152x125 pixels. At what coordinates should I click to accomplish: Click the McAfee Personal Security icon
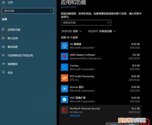[x=64, y=110]
